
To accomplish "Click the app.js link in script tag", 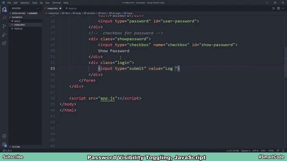I will (x=108, y=98).
